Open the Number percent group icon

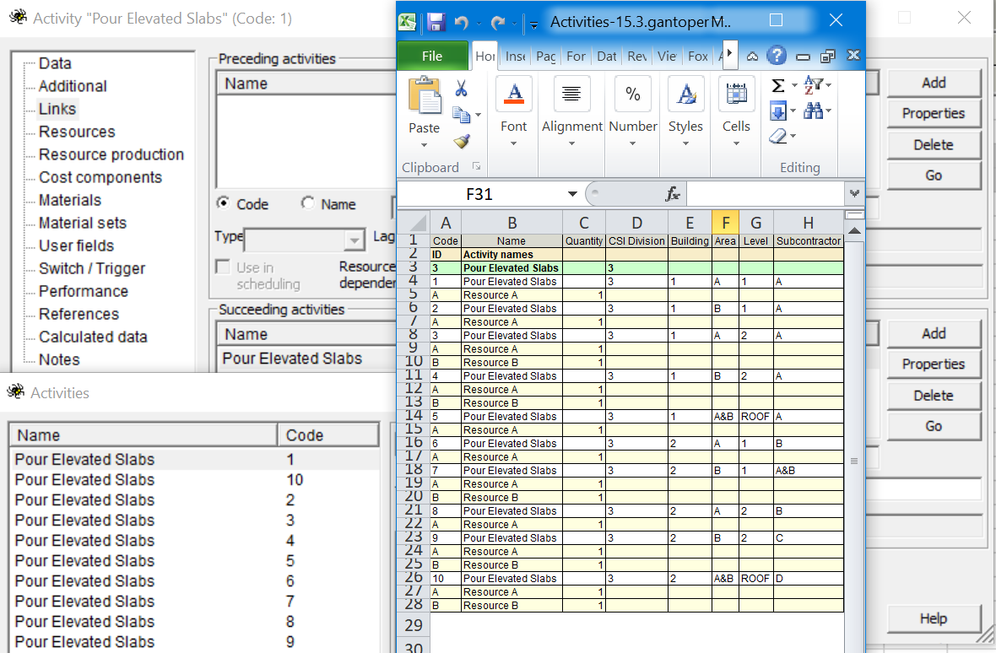point(633,94)
